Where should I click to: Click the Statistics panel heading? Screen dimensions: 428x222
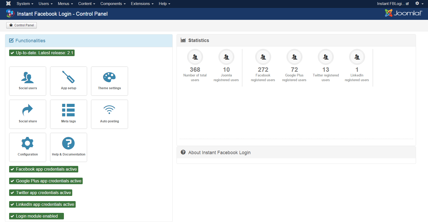[296, 40]
